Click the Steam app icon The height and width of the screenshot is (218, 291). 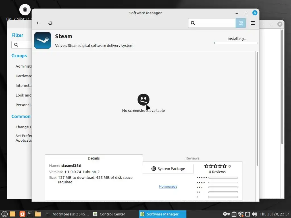tap(43, 40)
